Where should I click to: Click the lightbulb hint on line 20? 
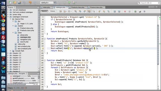(x=43, y=48)
